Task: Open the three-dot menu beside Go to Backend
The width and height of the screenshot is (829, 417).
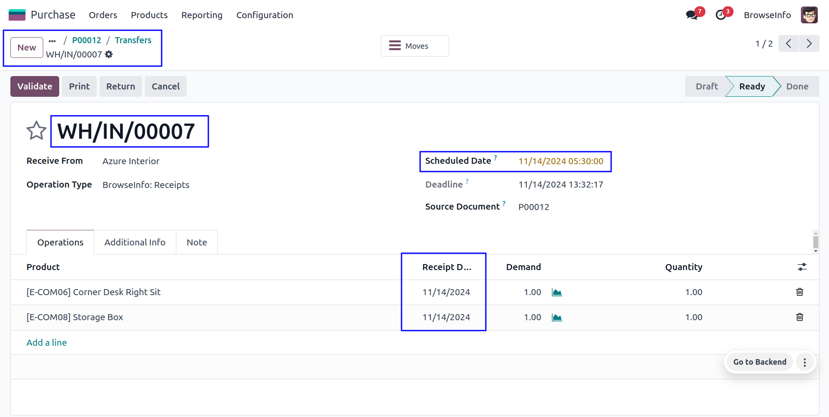Action: click(x=804, y=362)
